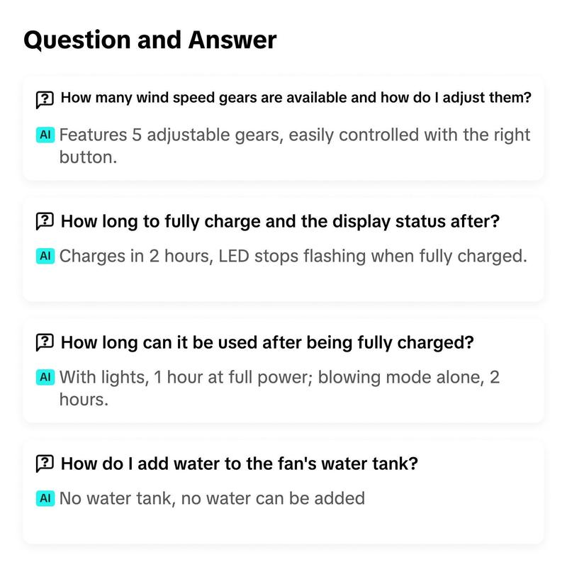The image size is (567, 567).
Task: Click the first Q&A card about wind gears
Action: (283, 128)
